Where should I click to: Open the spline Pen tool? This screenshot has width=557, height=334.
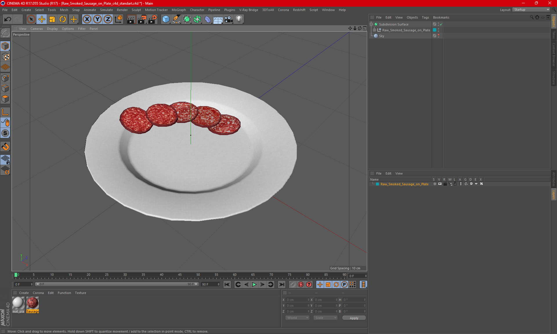click(x=176, y=19)
